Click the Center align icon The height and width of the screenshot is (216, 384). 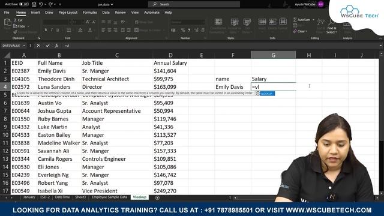[109, 30]
